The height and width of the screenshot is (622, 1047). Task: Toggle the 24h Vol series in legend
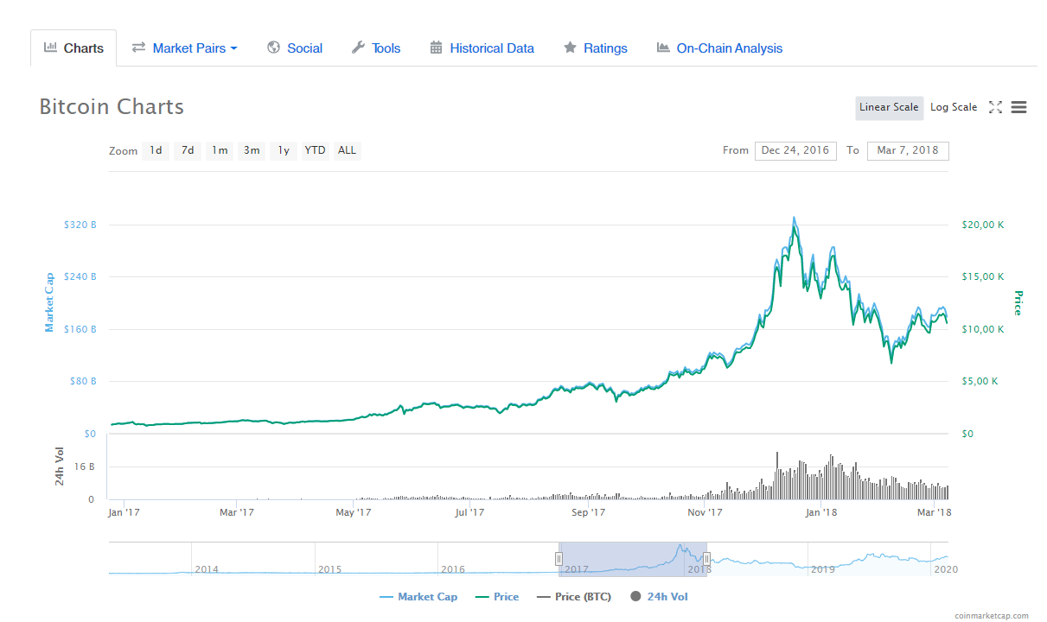660,597
